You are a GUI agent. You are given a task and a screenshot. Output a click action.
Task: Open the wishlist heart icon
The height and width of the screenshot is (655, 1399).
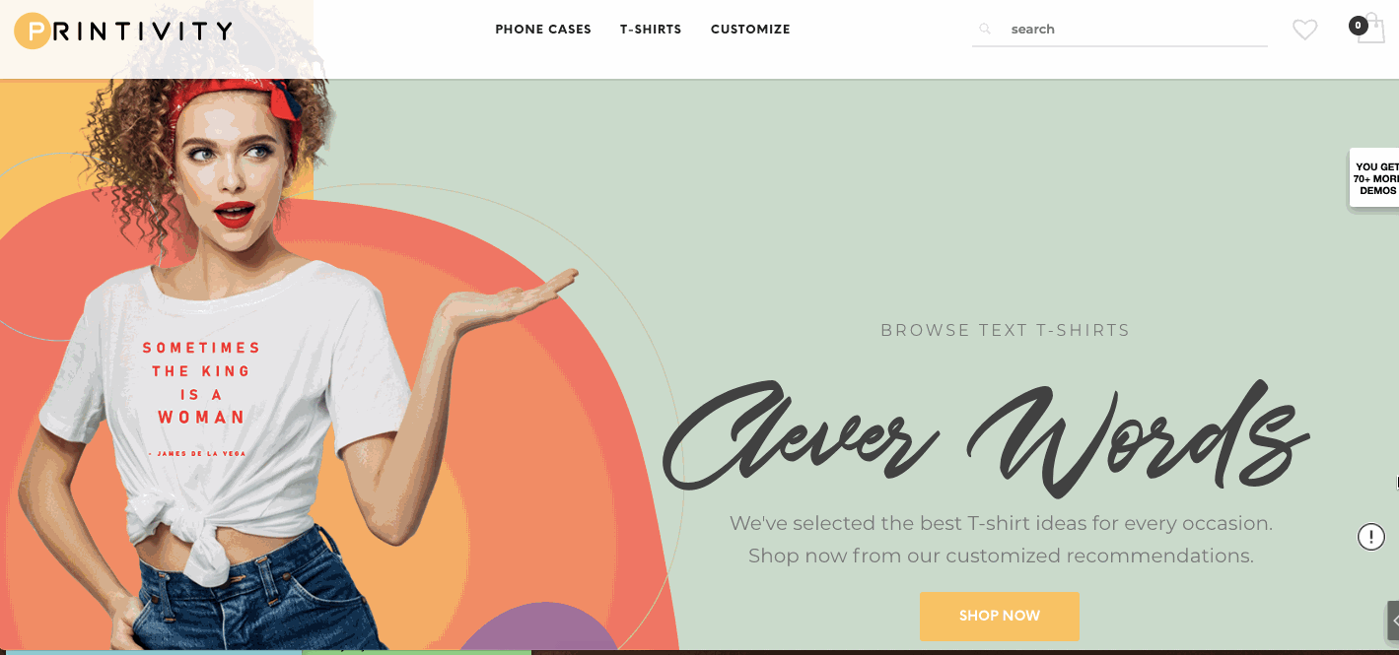pos(1304,31)
